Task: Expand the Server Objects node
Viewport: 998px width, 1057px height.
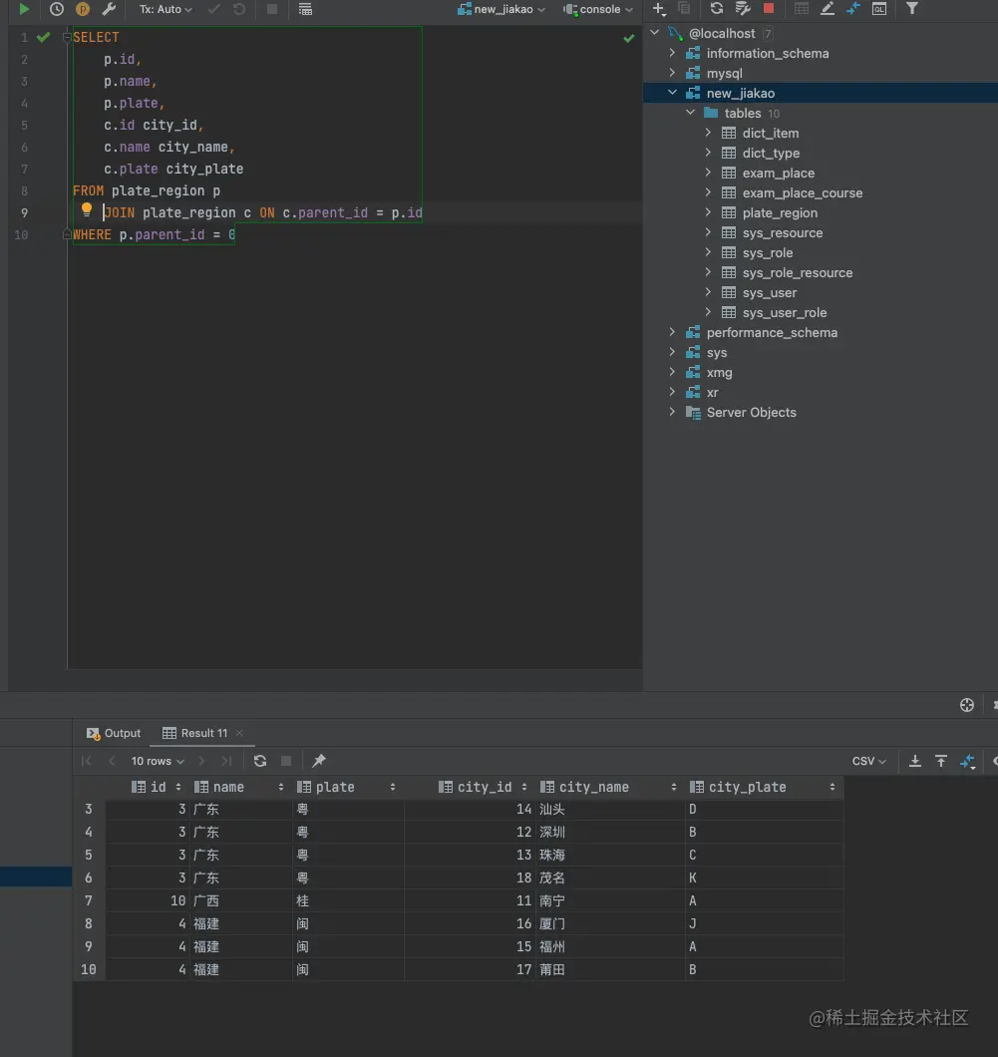Action: tap(672, 412)
